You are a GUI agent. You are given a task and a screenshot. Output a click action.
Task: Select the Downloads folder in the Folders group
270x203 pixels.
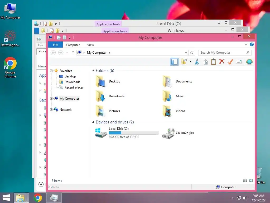(x=100, y=96)
